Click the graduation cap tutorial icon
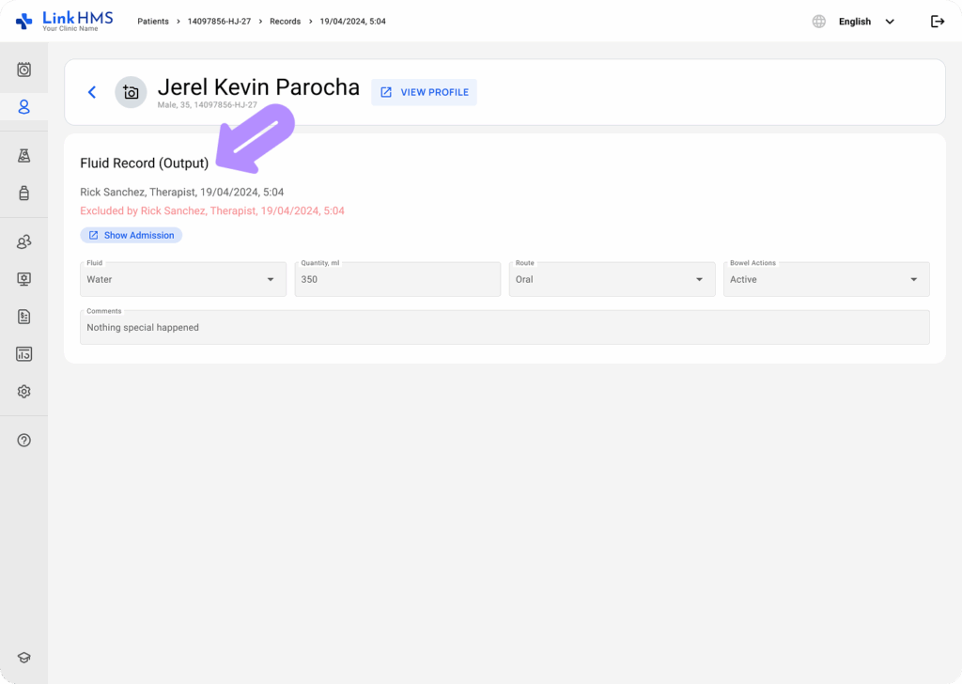The height and width of the screenshot is (684, 962). pyautogui.click(x=24, y=658)
